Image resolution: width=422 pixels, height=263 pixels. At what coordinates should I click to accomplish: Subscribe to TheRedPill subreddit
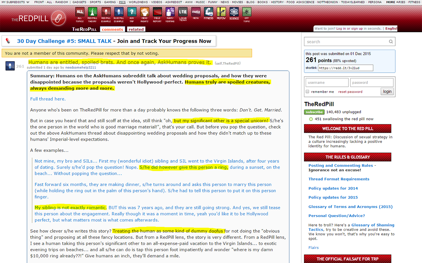[314, 112]
